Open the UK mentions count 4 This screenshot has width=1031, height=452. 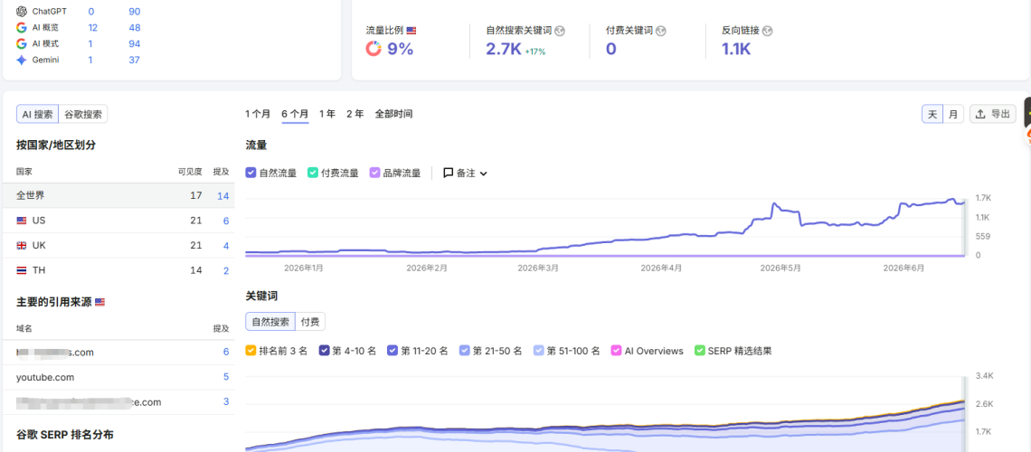point(226,246)
